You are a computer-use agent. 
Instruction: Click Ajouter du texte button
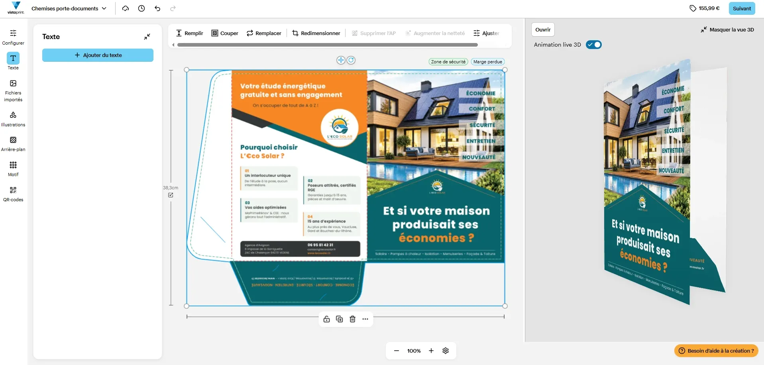(98, 55)
